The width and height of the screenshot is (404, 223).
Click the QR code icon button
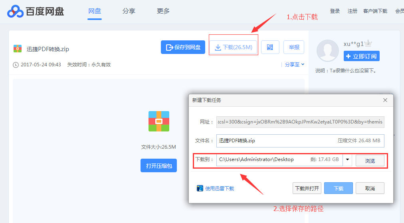click(270, 47)
